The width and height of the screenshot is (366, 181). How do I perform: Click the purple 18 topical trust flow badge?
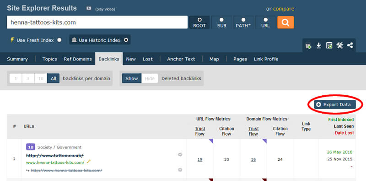click(x=31, y=147)
